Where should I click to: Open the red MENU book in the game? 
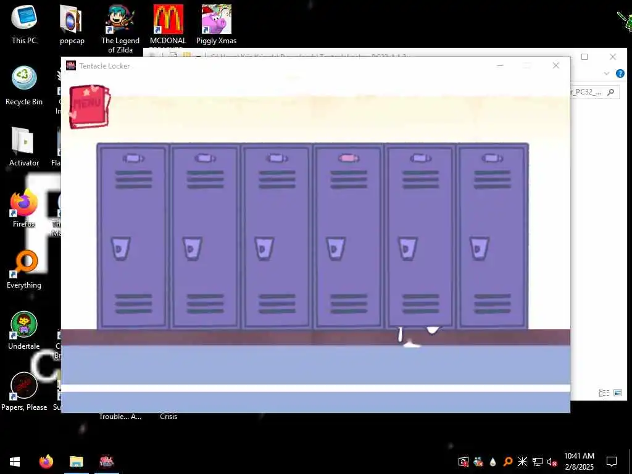(x=89, y=107)
